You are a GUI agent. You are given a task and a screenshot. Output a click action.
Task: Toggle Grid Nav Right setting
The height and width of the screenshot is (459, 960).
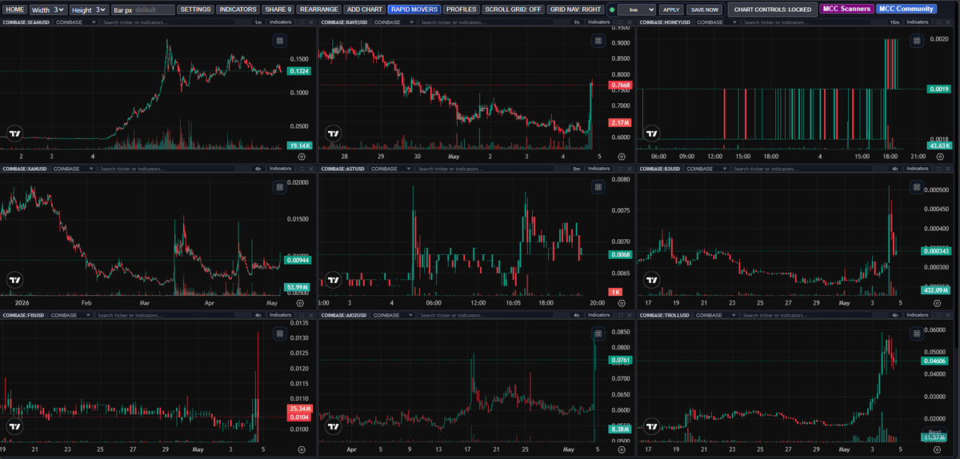pos(575,10)
